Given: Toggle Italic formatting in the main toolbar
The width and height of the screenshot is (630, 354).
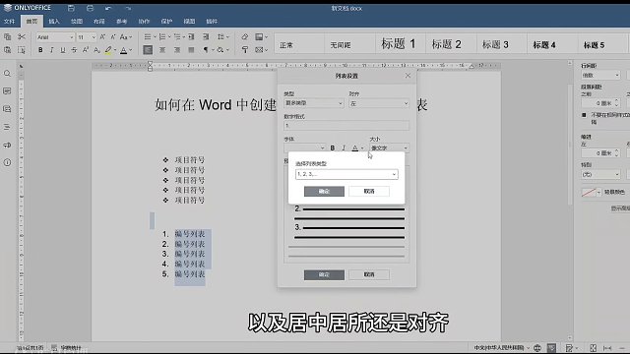Looking at the screenshot, I should click(51, 50).
